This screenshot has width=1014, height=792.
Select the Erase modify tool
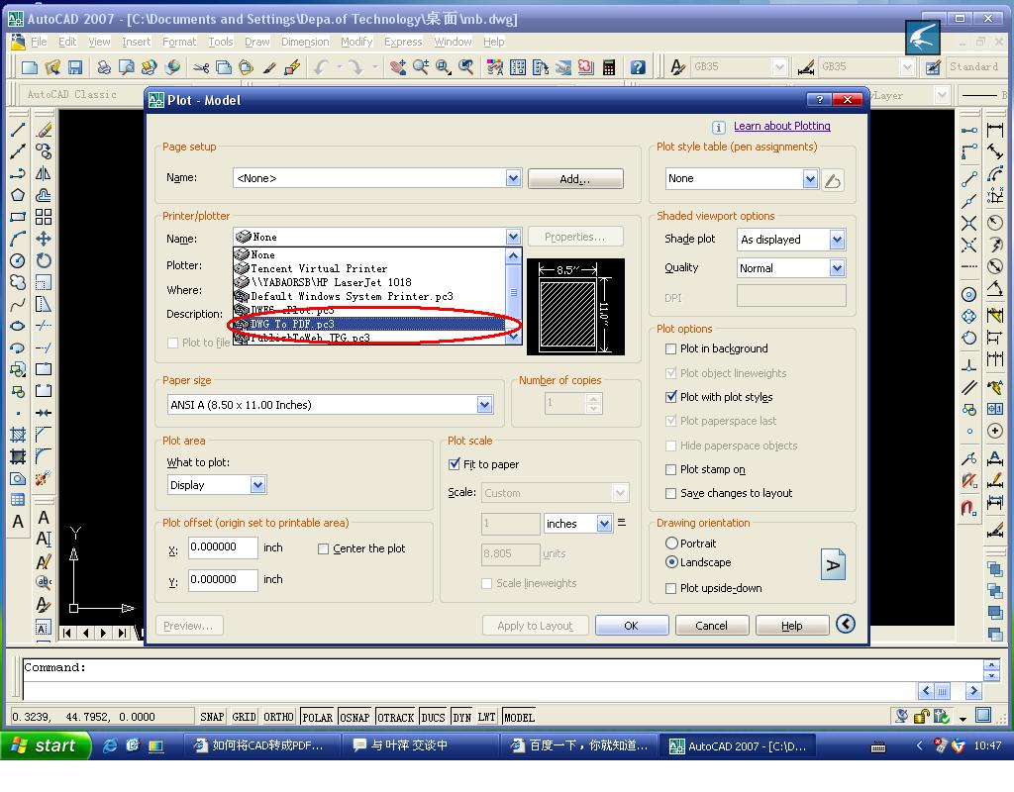tap(44, 130)
